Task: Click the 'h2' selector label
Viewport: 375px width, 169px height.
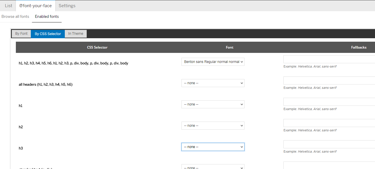Action: [x=21, y=127]
